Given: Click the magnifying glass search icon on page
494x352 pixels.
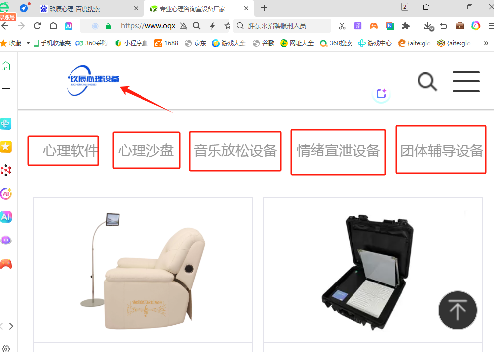Looking at the screenshot, I should 426,82.
